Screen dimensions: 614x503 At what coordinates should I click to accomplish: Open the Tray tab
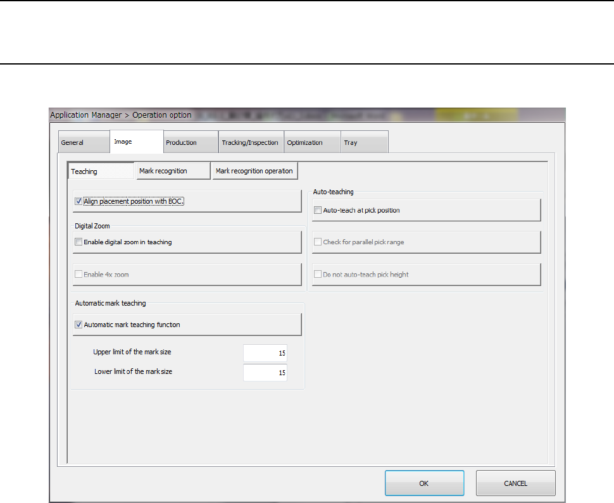click(x=365, y=142)
